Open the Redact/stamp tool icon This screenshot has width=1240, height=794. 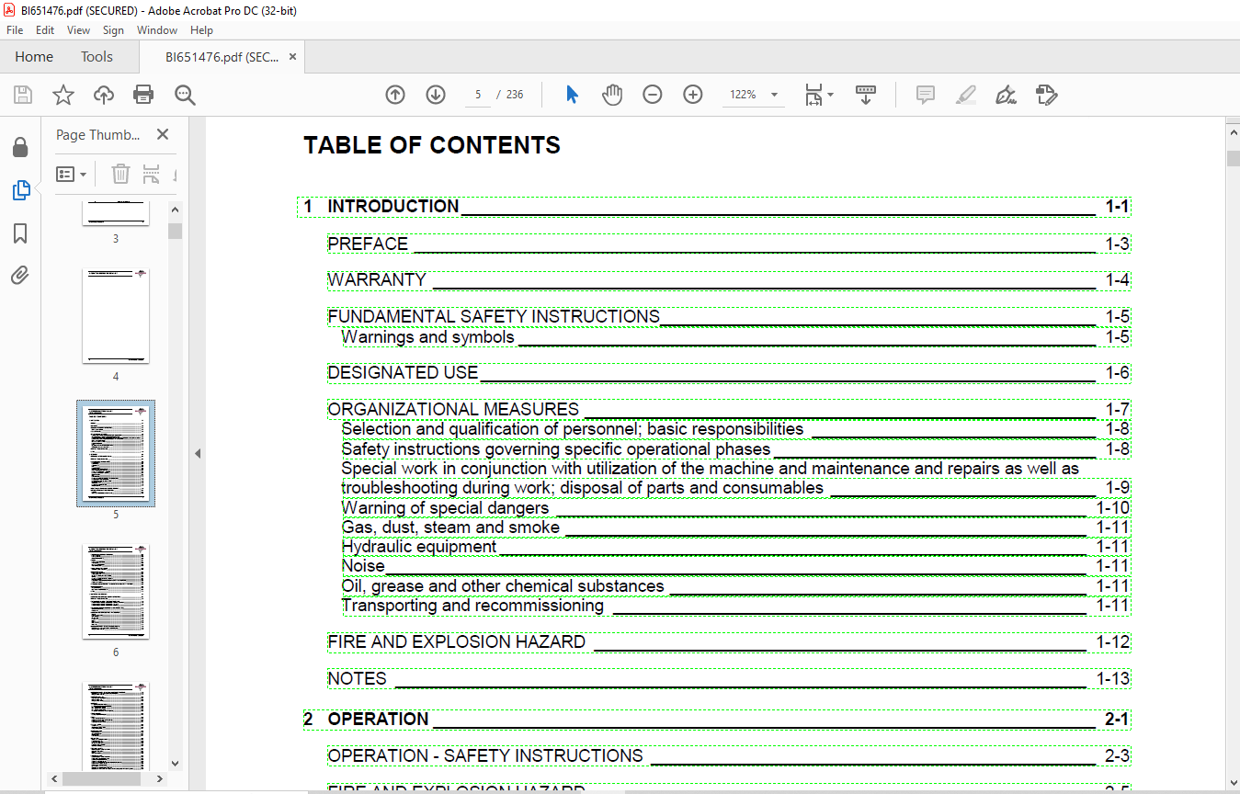(x=1046, y=95)
